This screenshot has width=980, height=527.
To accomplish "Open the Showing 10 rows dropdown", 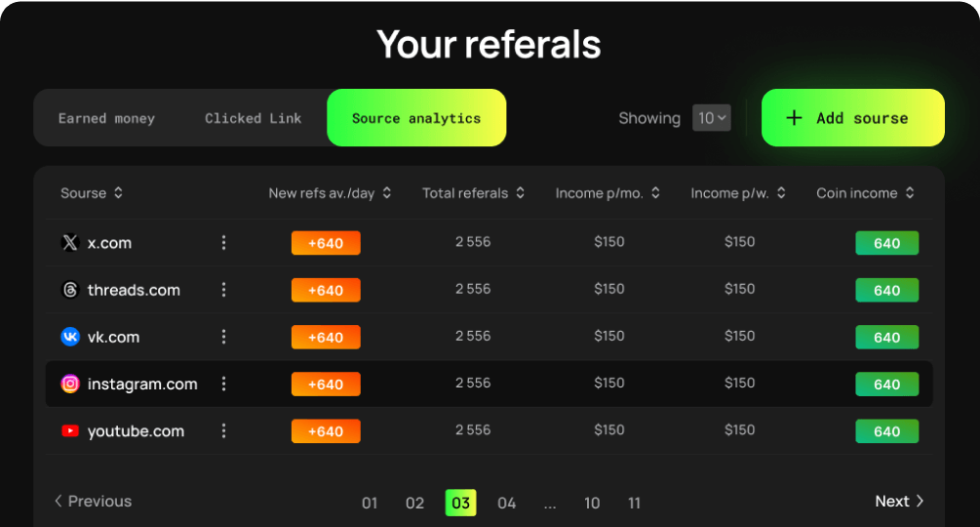I will click(x=711, y=118).
